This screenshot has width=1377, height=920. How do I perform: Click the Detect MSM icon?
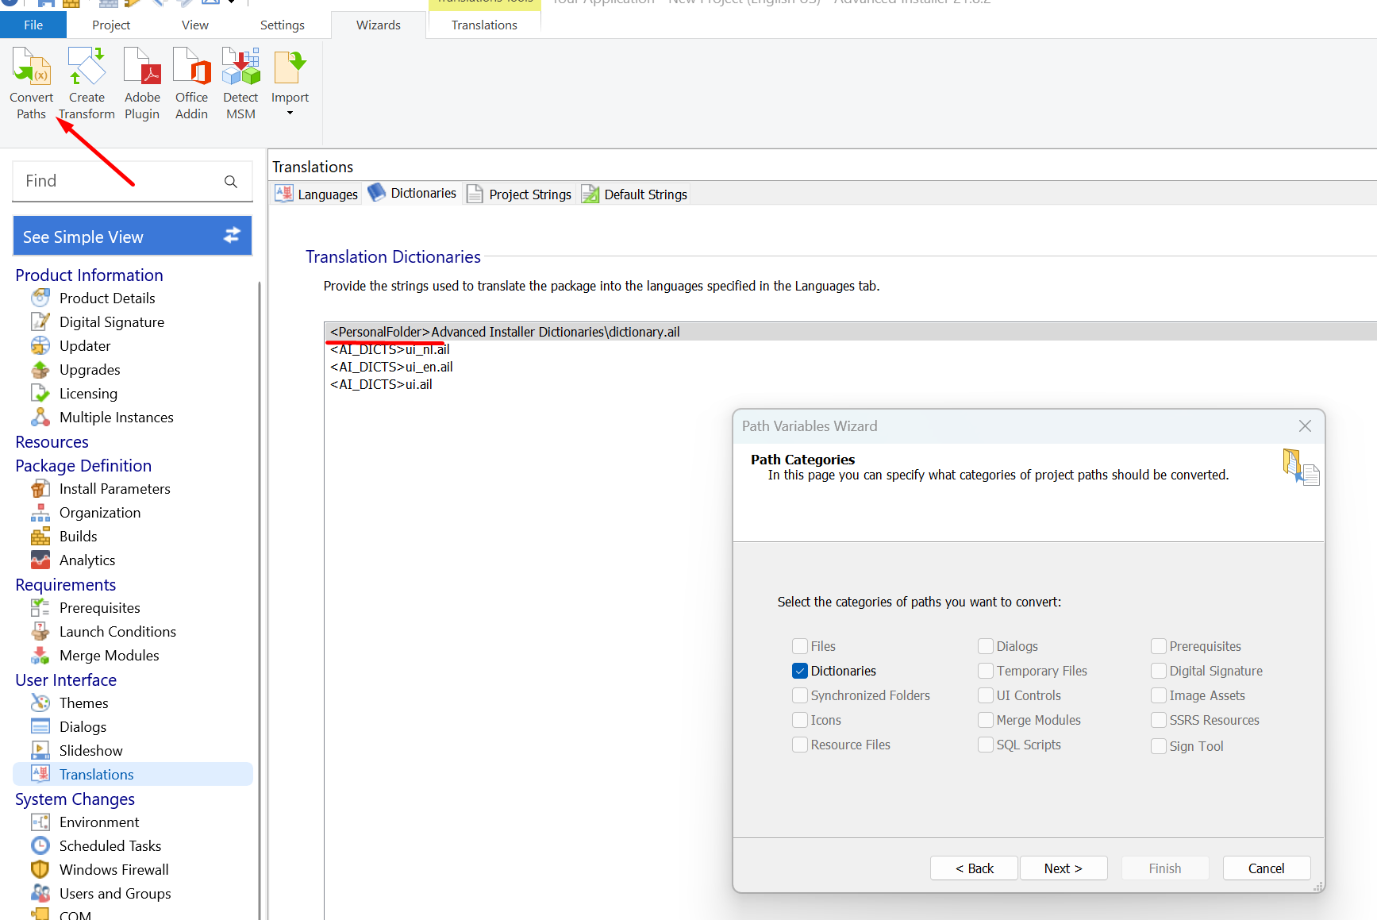pos(240,68)
